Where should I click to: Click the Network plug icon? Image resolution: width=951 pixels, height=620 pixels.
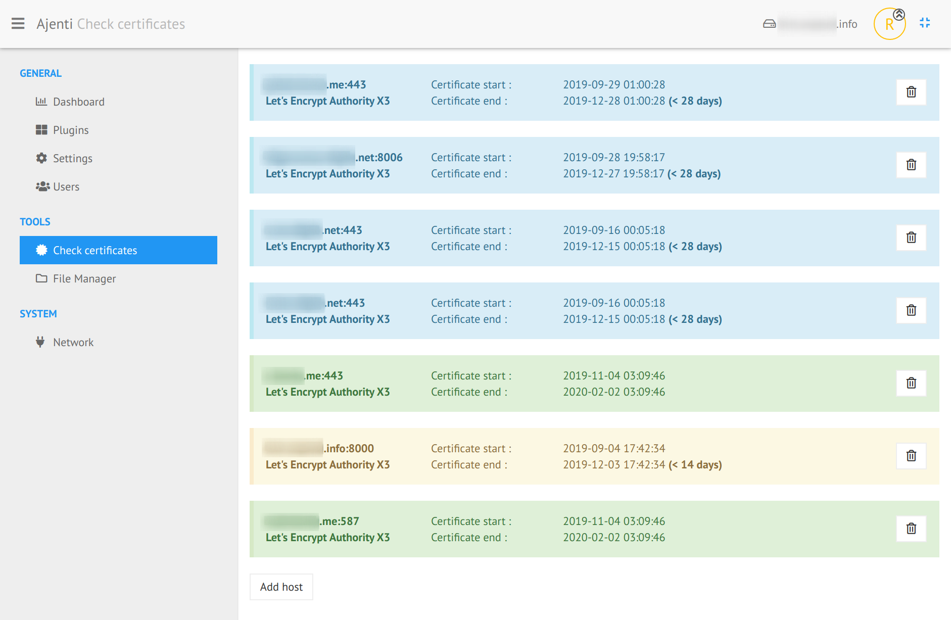click(40, 342)
